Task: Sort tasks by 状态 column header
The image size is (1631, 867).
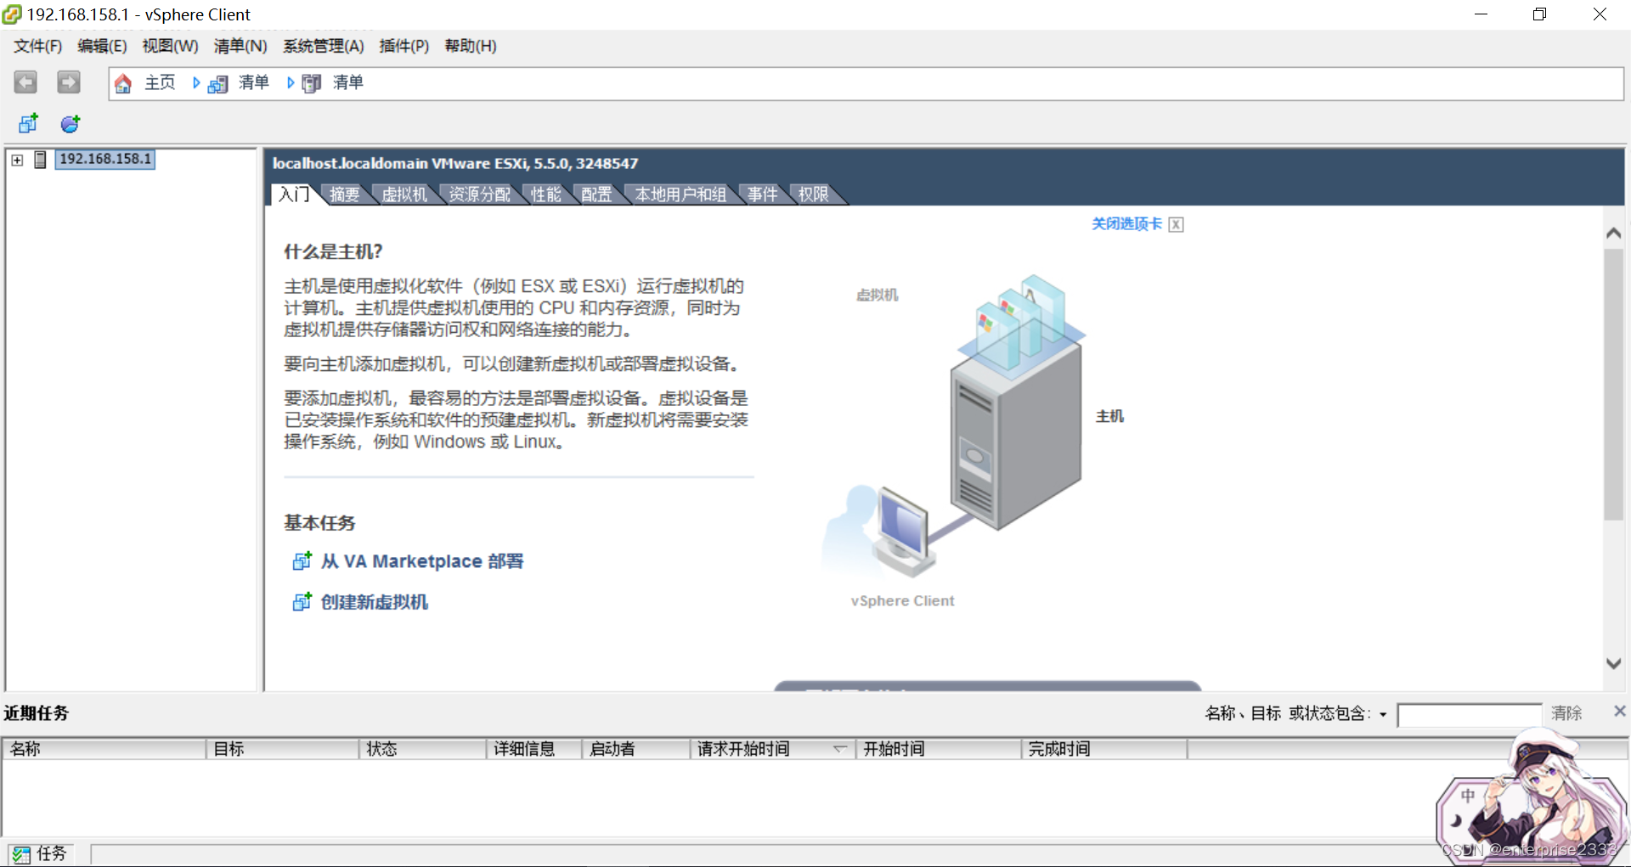Action: pyautogui.click(x=422, y=749)
